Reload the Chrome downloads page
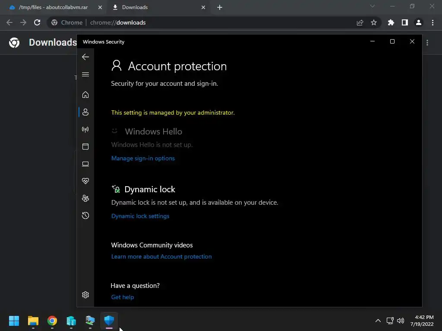This screenshot has width=442, height=331. [37, 22]
